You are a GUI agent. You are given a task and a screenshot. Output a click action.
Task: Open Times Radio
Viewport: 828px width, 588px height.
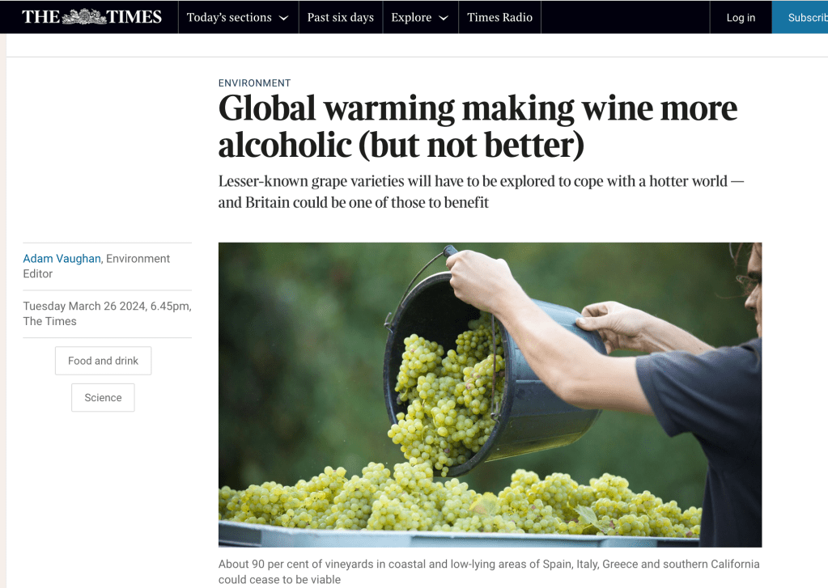pos(499,18)
